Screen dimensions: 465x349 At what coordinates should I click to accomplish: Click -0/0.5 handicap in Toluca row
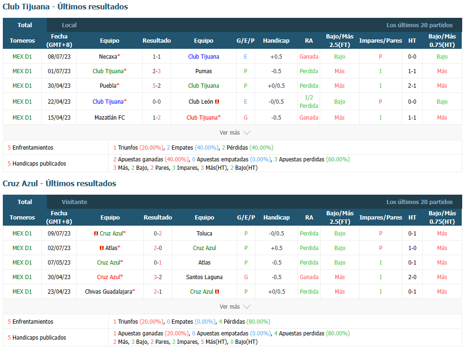click(277, 234)
